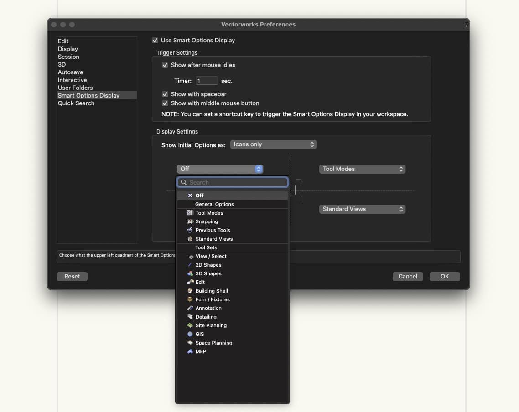
Task: Select Detailing tool set
Action: coord(232,317)
